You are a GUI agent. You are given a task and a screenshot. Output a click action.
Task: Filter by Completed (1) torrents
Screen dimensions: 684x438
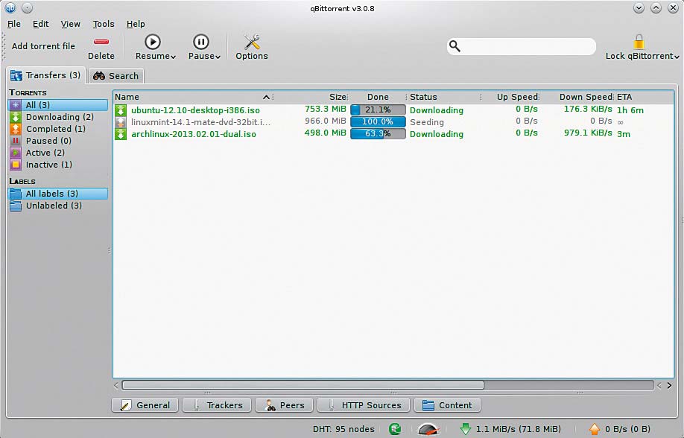pyautogui.click(x=57, y=129)
